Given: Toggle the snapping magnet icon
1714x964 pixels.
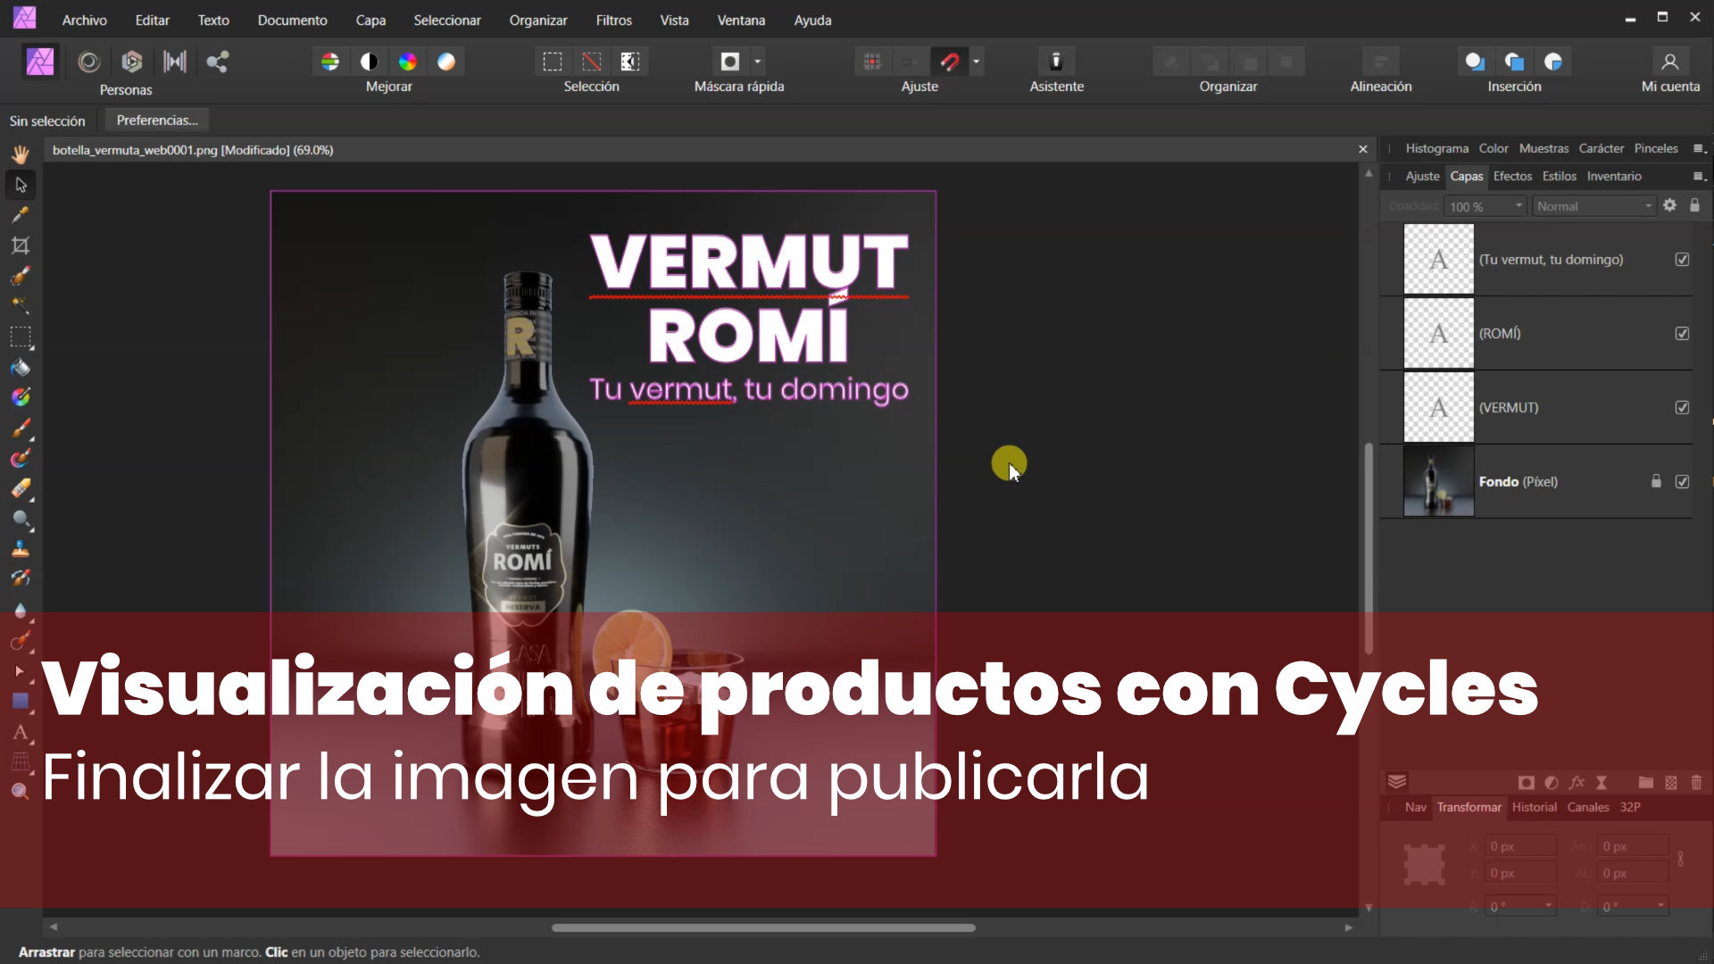Looking at the screenshot, I should pyautogui.click(x=950, y=62).
